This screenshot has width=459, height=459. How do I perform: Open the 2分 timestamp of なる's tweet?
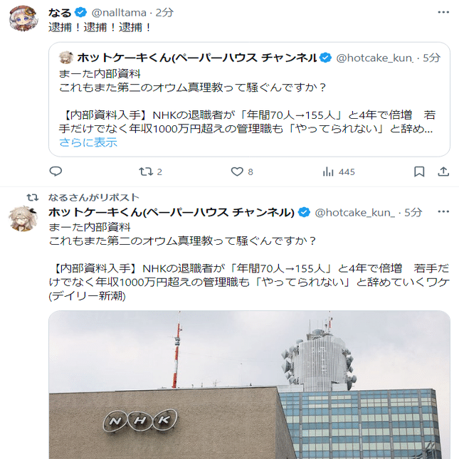tap(164, 13)
